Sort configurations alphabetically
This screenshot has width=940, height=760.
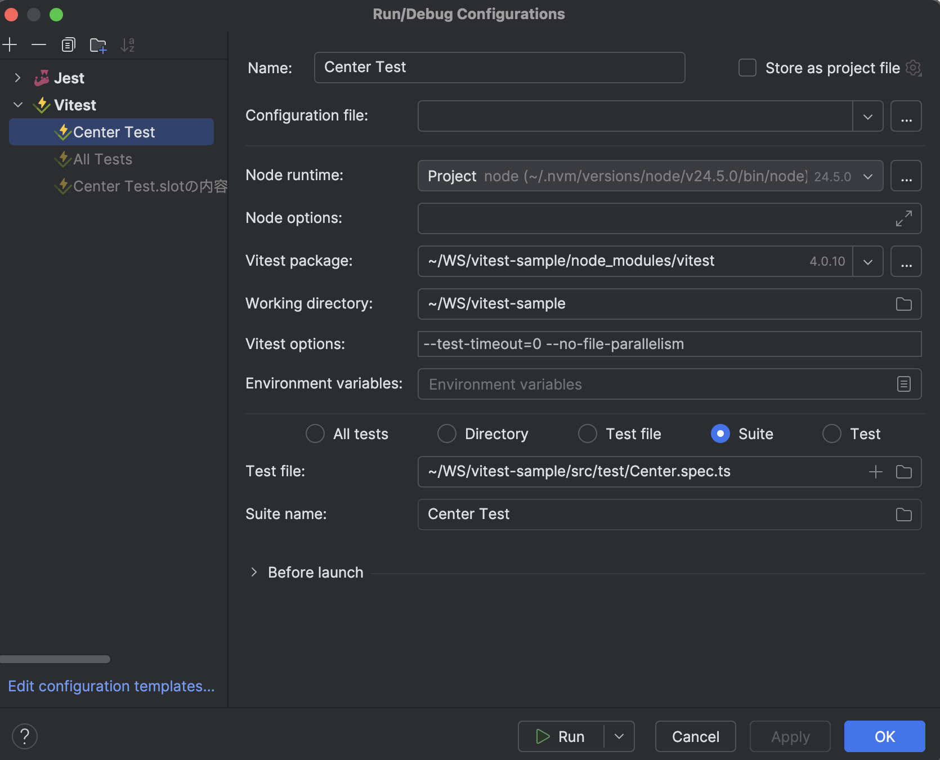[128, 44]
